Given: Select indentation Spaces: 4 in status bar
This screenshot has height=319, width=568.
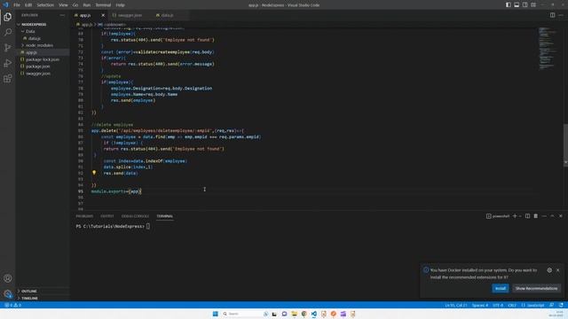Looking at the screenshot, I should [479, 305].
